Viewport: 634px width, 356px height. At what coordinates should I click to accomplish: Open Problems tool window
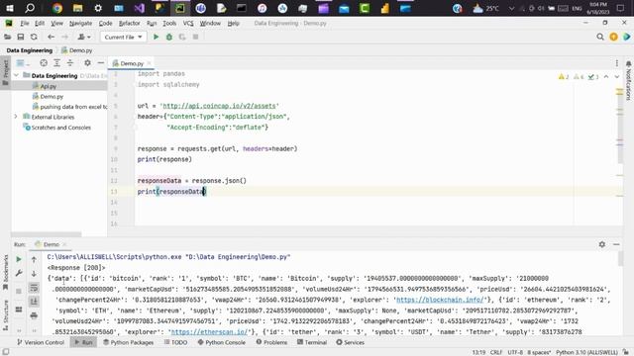(271, 342)
